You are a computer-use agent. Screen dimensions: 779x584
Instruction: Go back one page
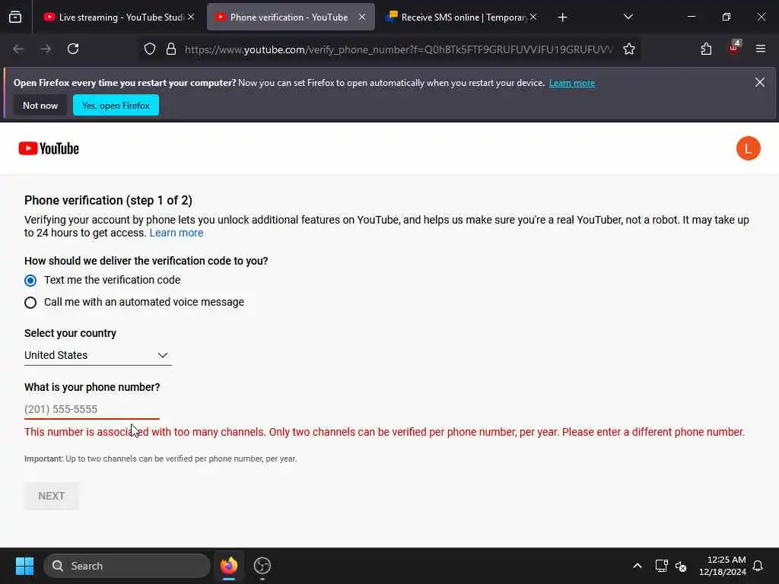pyautogui.click(x=18, y=49)
